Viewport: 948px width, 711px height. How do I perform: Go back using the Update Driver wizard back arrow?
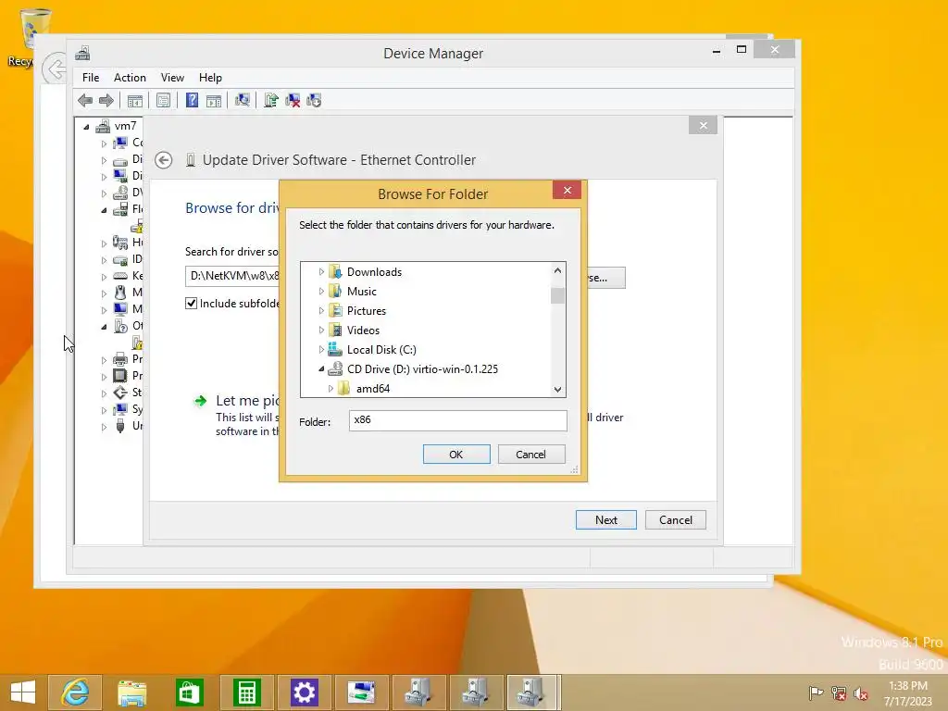(x=163, y=160)
